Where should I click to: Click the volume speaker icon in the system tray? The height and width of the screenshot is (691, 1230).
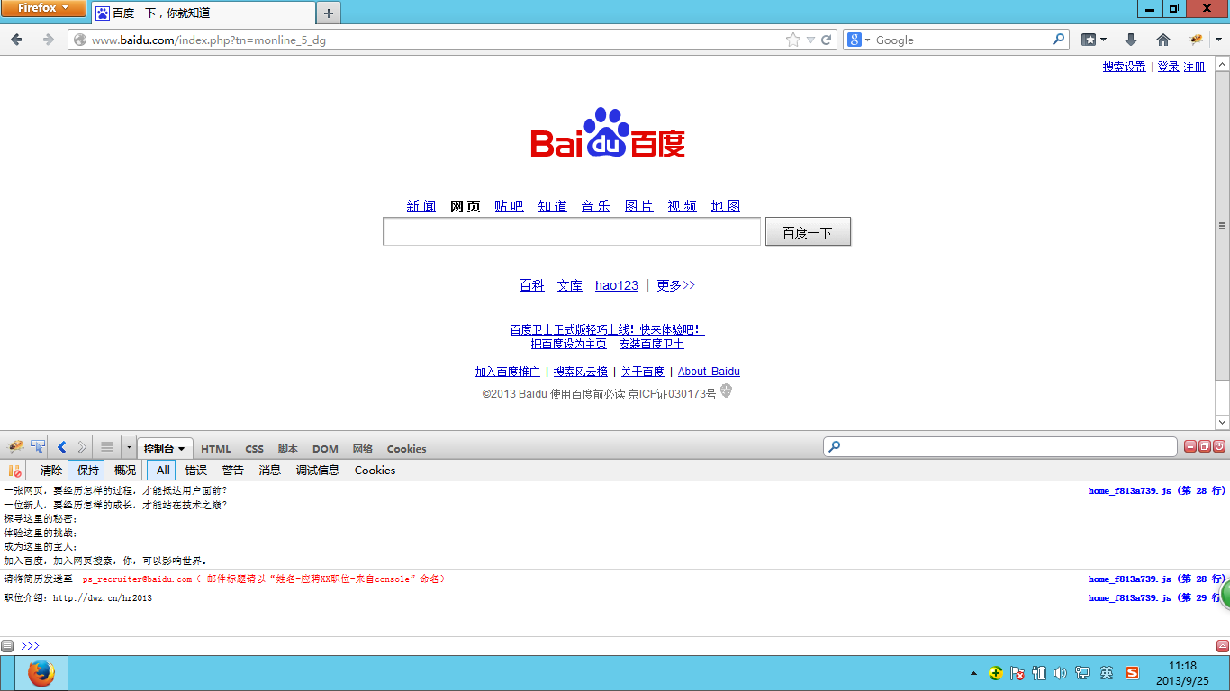[x=1060, y=673]
